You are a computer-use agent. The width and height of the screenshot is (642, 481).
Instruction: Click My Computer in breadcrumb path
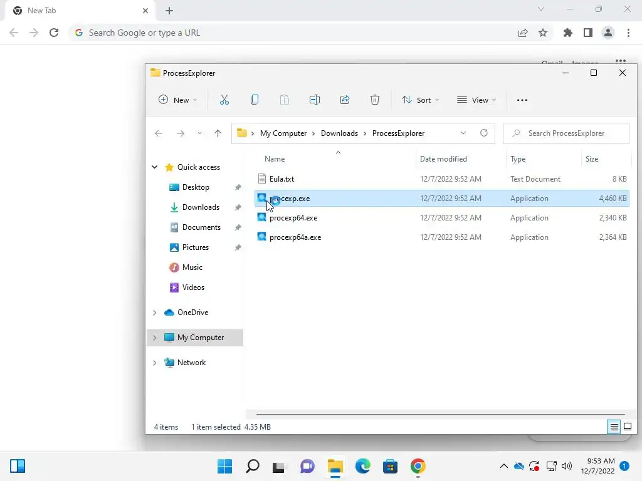283,133
